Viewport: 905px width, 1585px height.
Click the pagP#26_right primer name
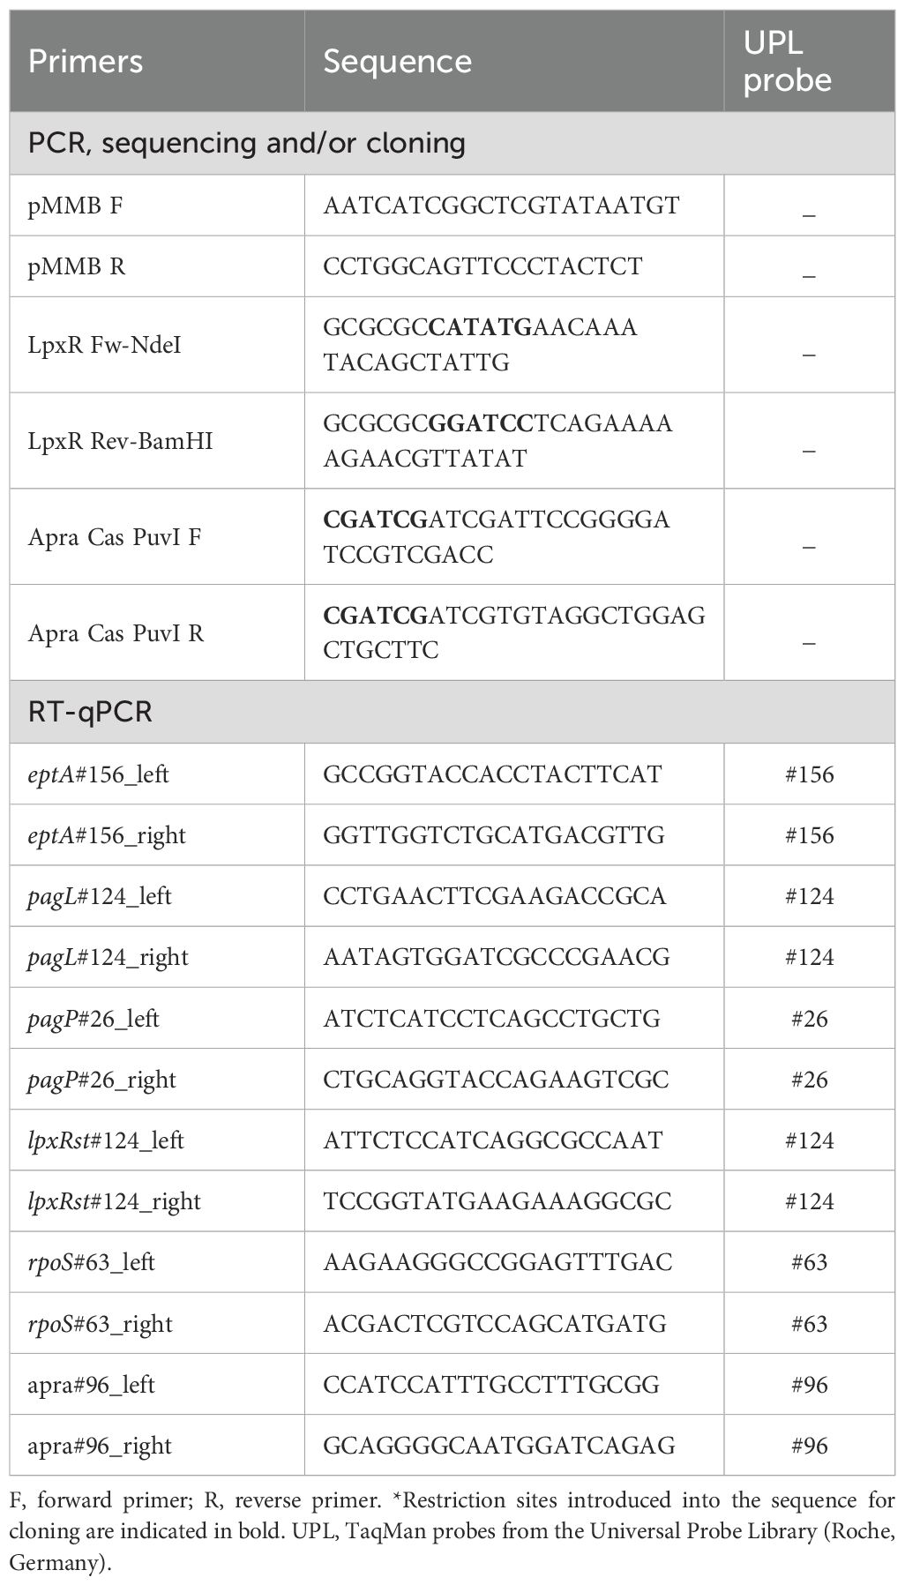coord(101,1080)
